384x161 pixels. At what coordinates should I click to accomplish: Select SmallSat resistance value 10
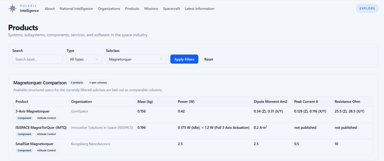point(336,144)
